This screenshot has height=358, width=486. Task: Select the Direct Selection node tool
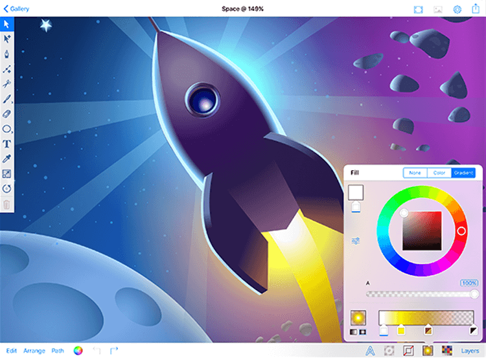click(x=7, y=39)
